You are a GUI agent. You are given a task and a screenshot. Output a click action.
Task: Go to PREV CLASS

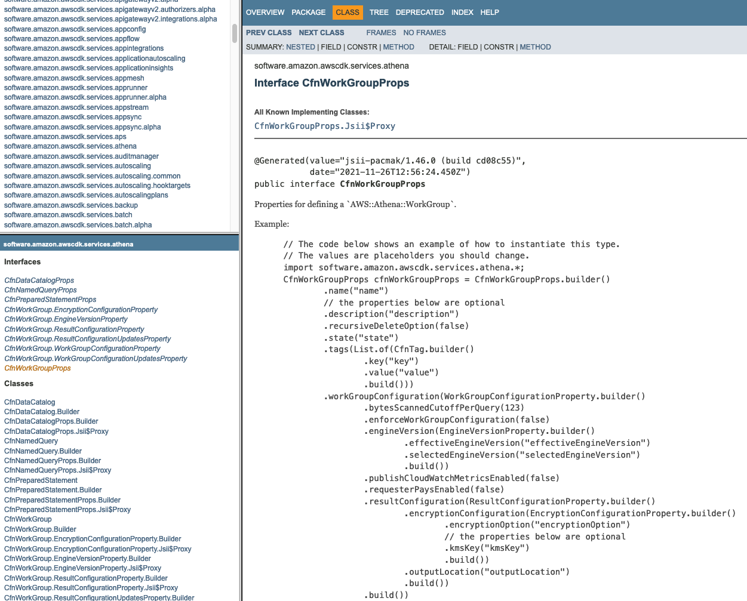point(269,33)
